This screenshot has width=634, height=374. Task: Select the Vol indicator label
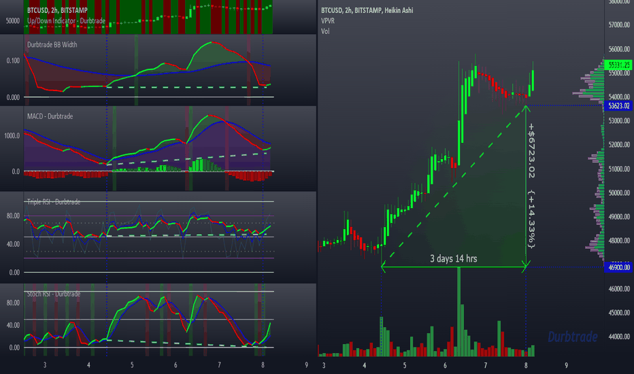point(325,31)
